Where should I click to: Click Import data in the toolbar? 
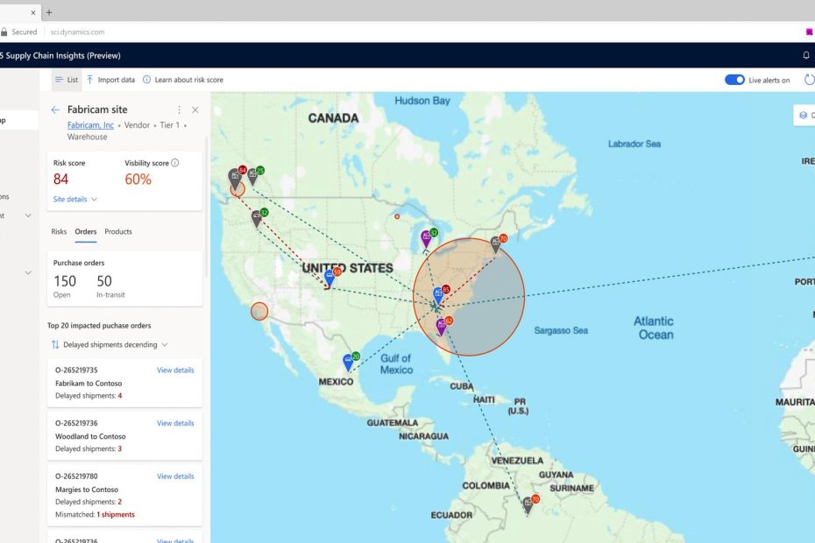[x=110, y=80]
